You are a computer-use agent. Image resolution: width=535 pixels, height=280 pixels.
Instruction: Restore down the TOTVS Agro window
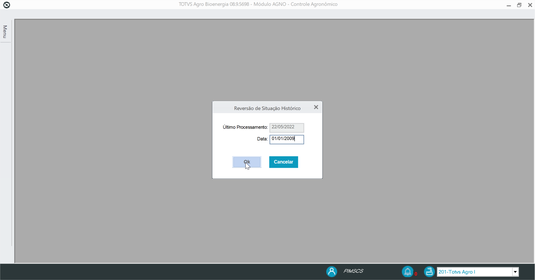point(519,5)
